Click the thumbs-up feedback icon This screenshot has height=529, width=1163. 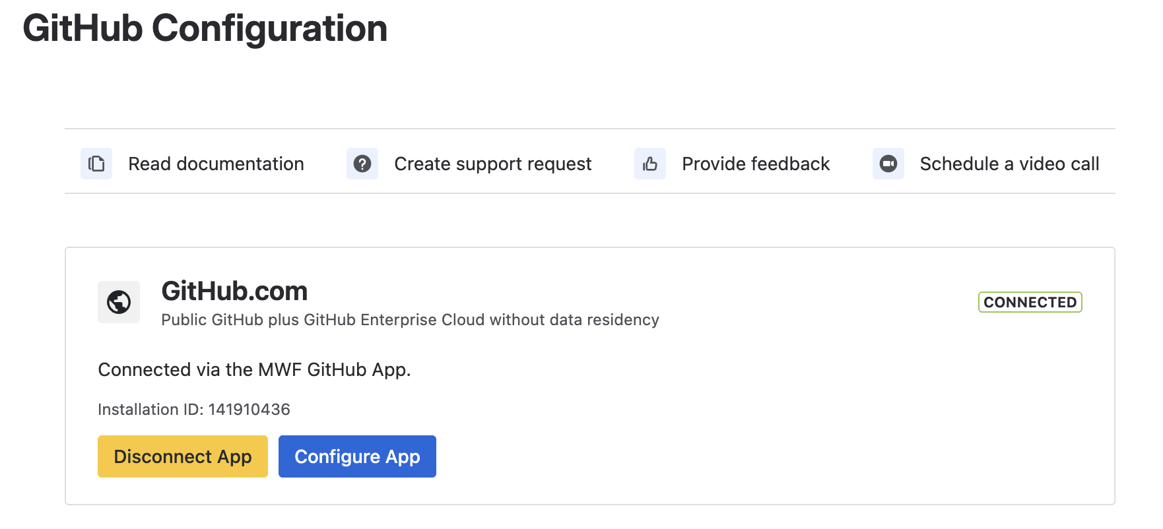(650, 164)
